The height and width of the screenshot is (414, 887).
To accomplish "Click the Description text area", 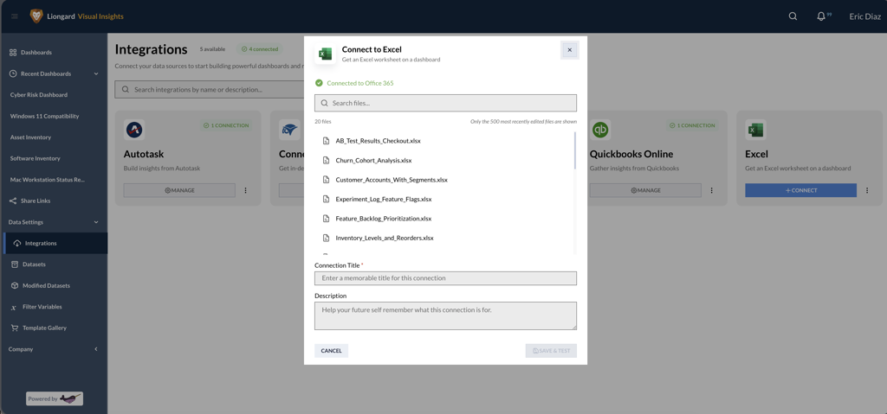I will click(446, 315).
